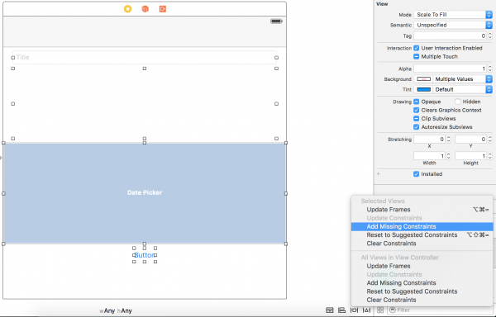Select the Date Picker on canvas
The width and height of the screenshot is (496, 317).
pos(145,193)
